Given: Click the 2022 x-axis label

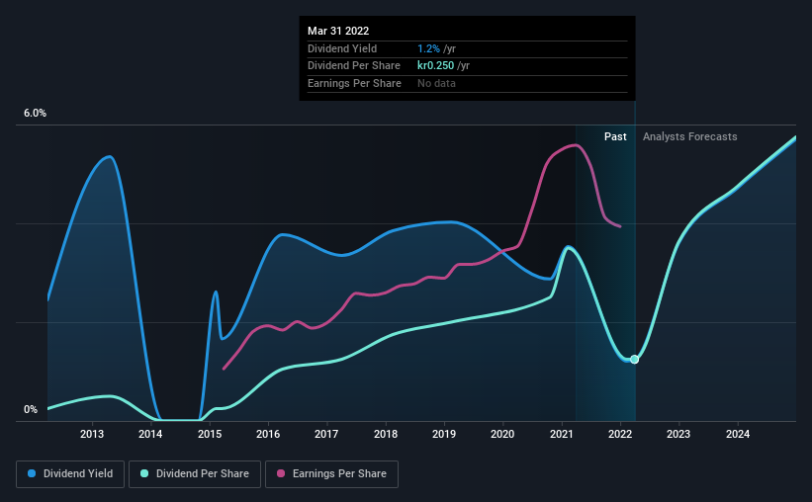Looking at the screenshot, I should [620, 434].
